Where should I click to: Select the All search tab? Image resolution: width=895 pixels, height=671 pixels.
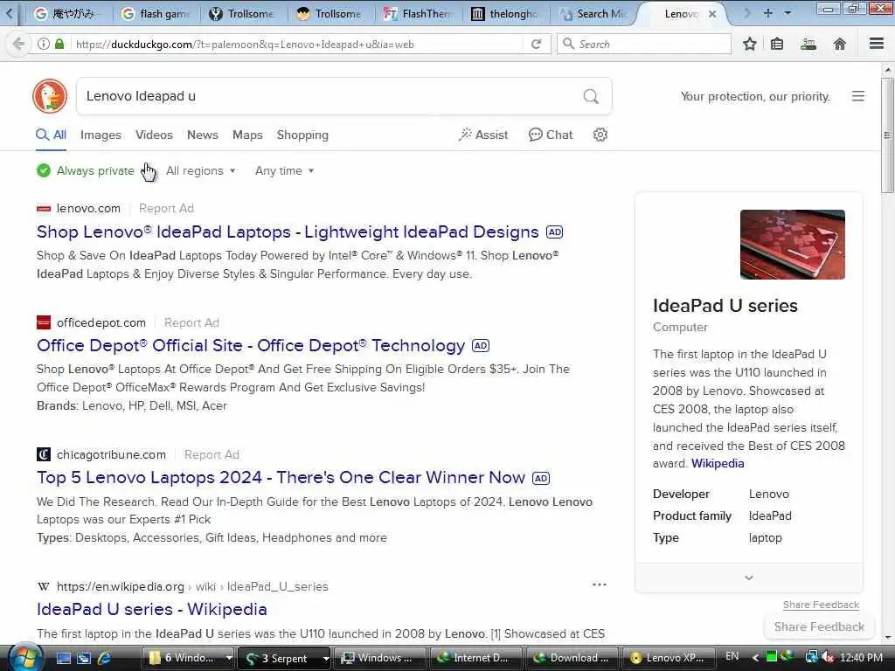(x=52, y=135)
